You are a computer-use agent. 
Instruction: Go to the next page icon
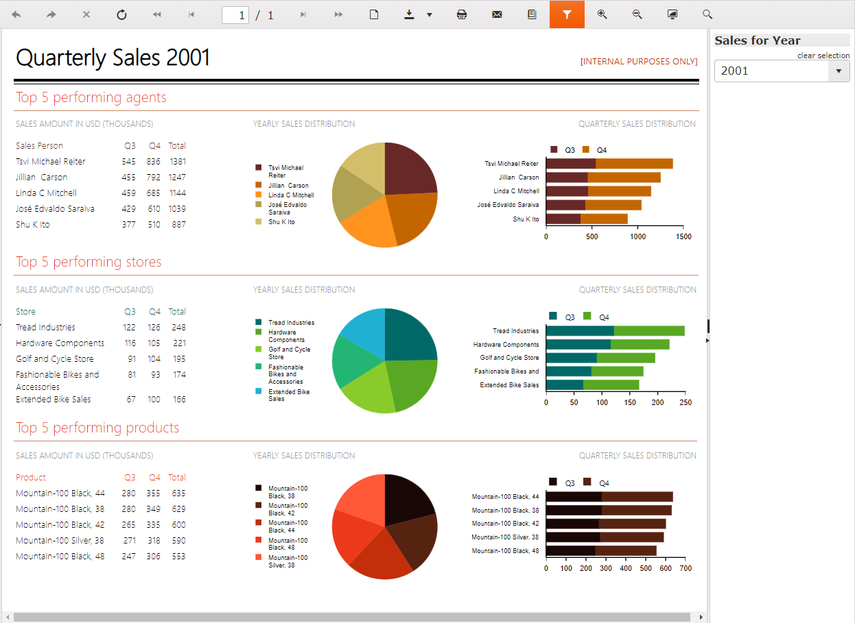(303, 14)
